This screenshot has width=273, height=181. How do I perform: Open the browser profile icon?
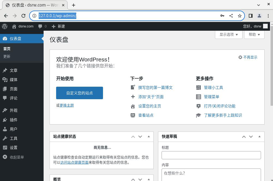tap(259, 16)
